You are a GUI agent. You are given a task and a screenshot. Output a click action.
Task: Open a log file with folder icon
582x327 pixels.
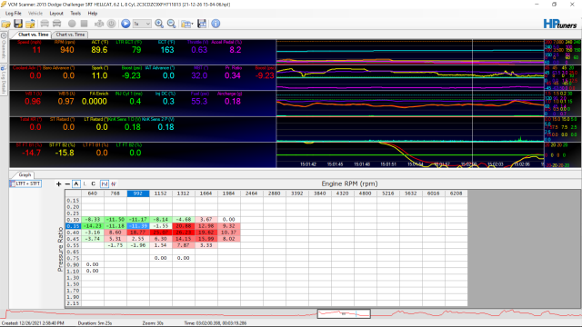tap(6, 24)
